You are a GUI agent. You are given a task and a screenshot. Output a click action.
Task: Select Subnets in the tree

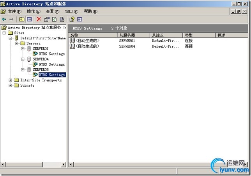point(27,85)
